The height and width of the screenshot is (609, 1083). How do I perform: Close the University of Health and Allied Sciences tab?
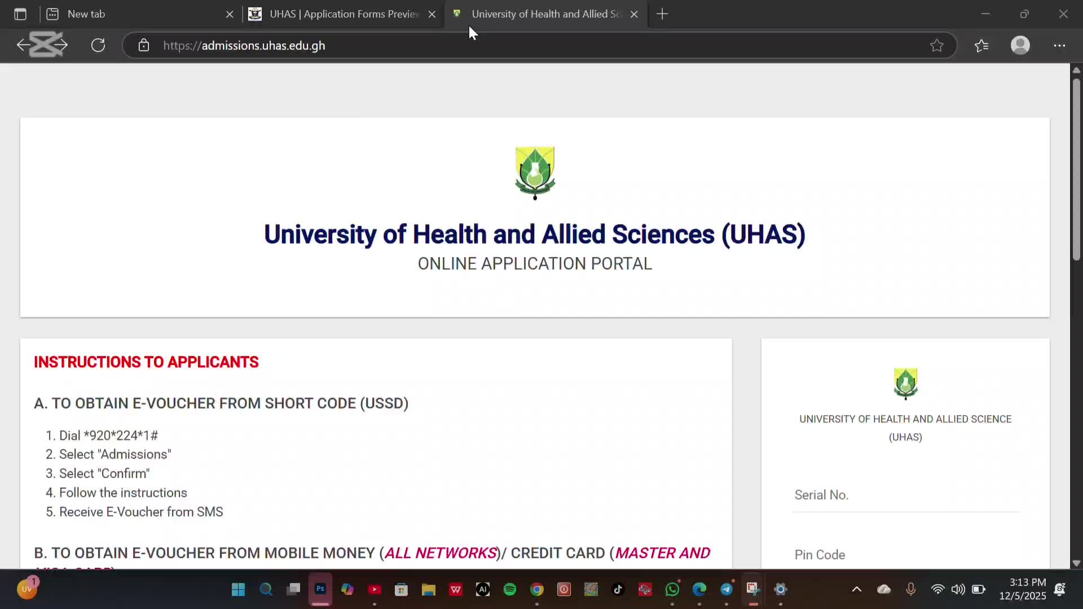pos(634,14)
